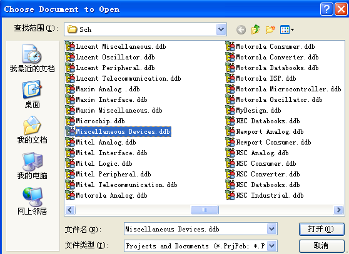
Task: Go up one folder level
Action: coord(256,29)
